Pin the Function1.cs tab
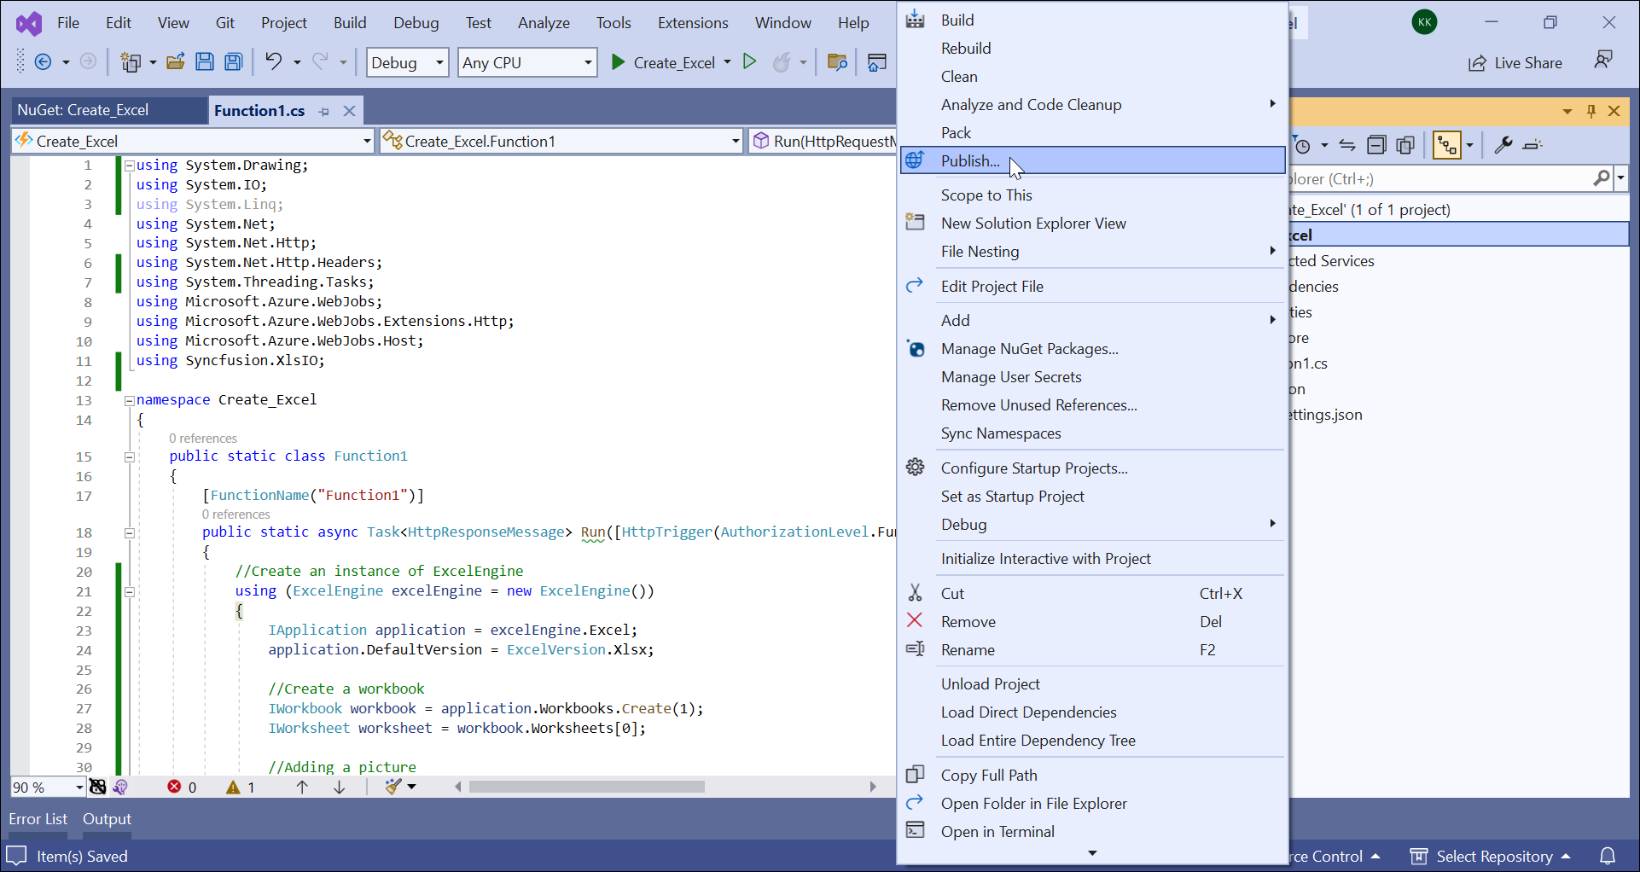 [324, 111]
